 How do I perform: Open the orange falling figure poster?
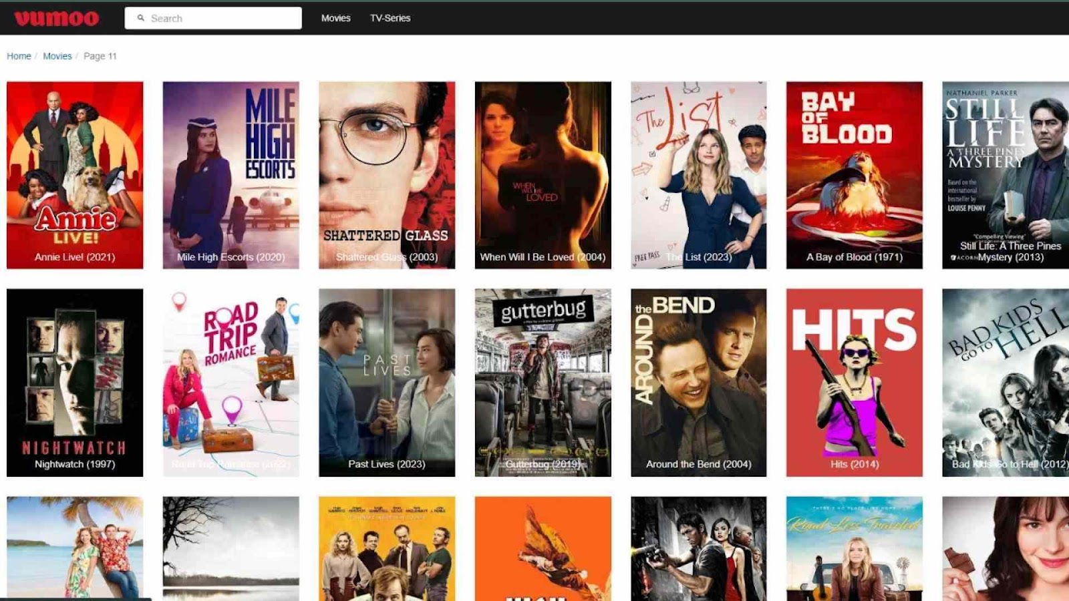pyautogui.click(x=543, y=548)
